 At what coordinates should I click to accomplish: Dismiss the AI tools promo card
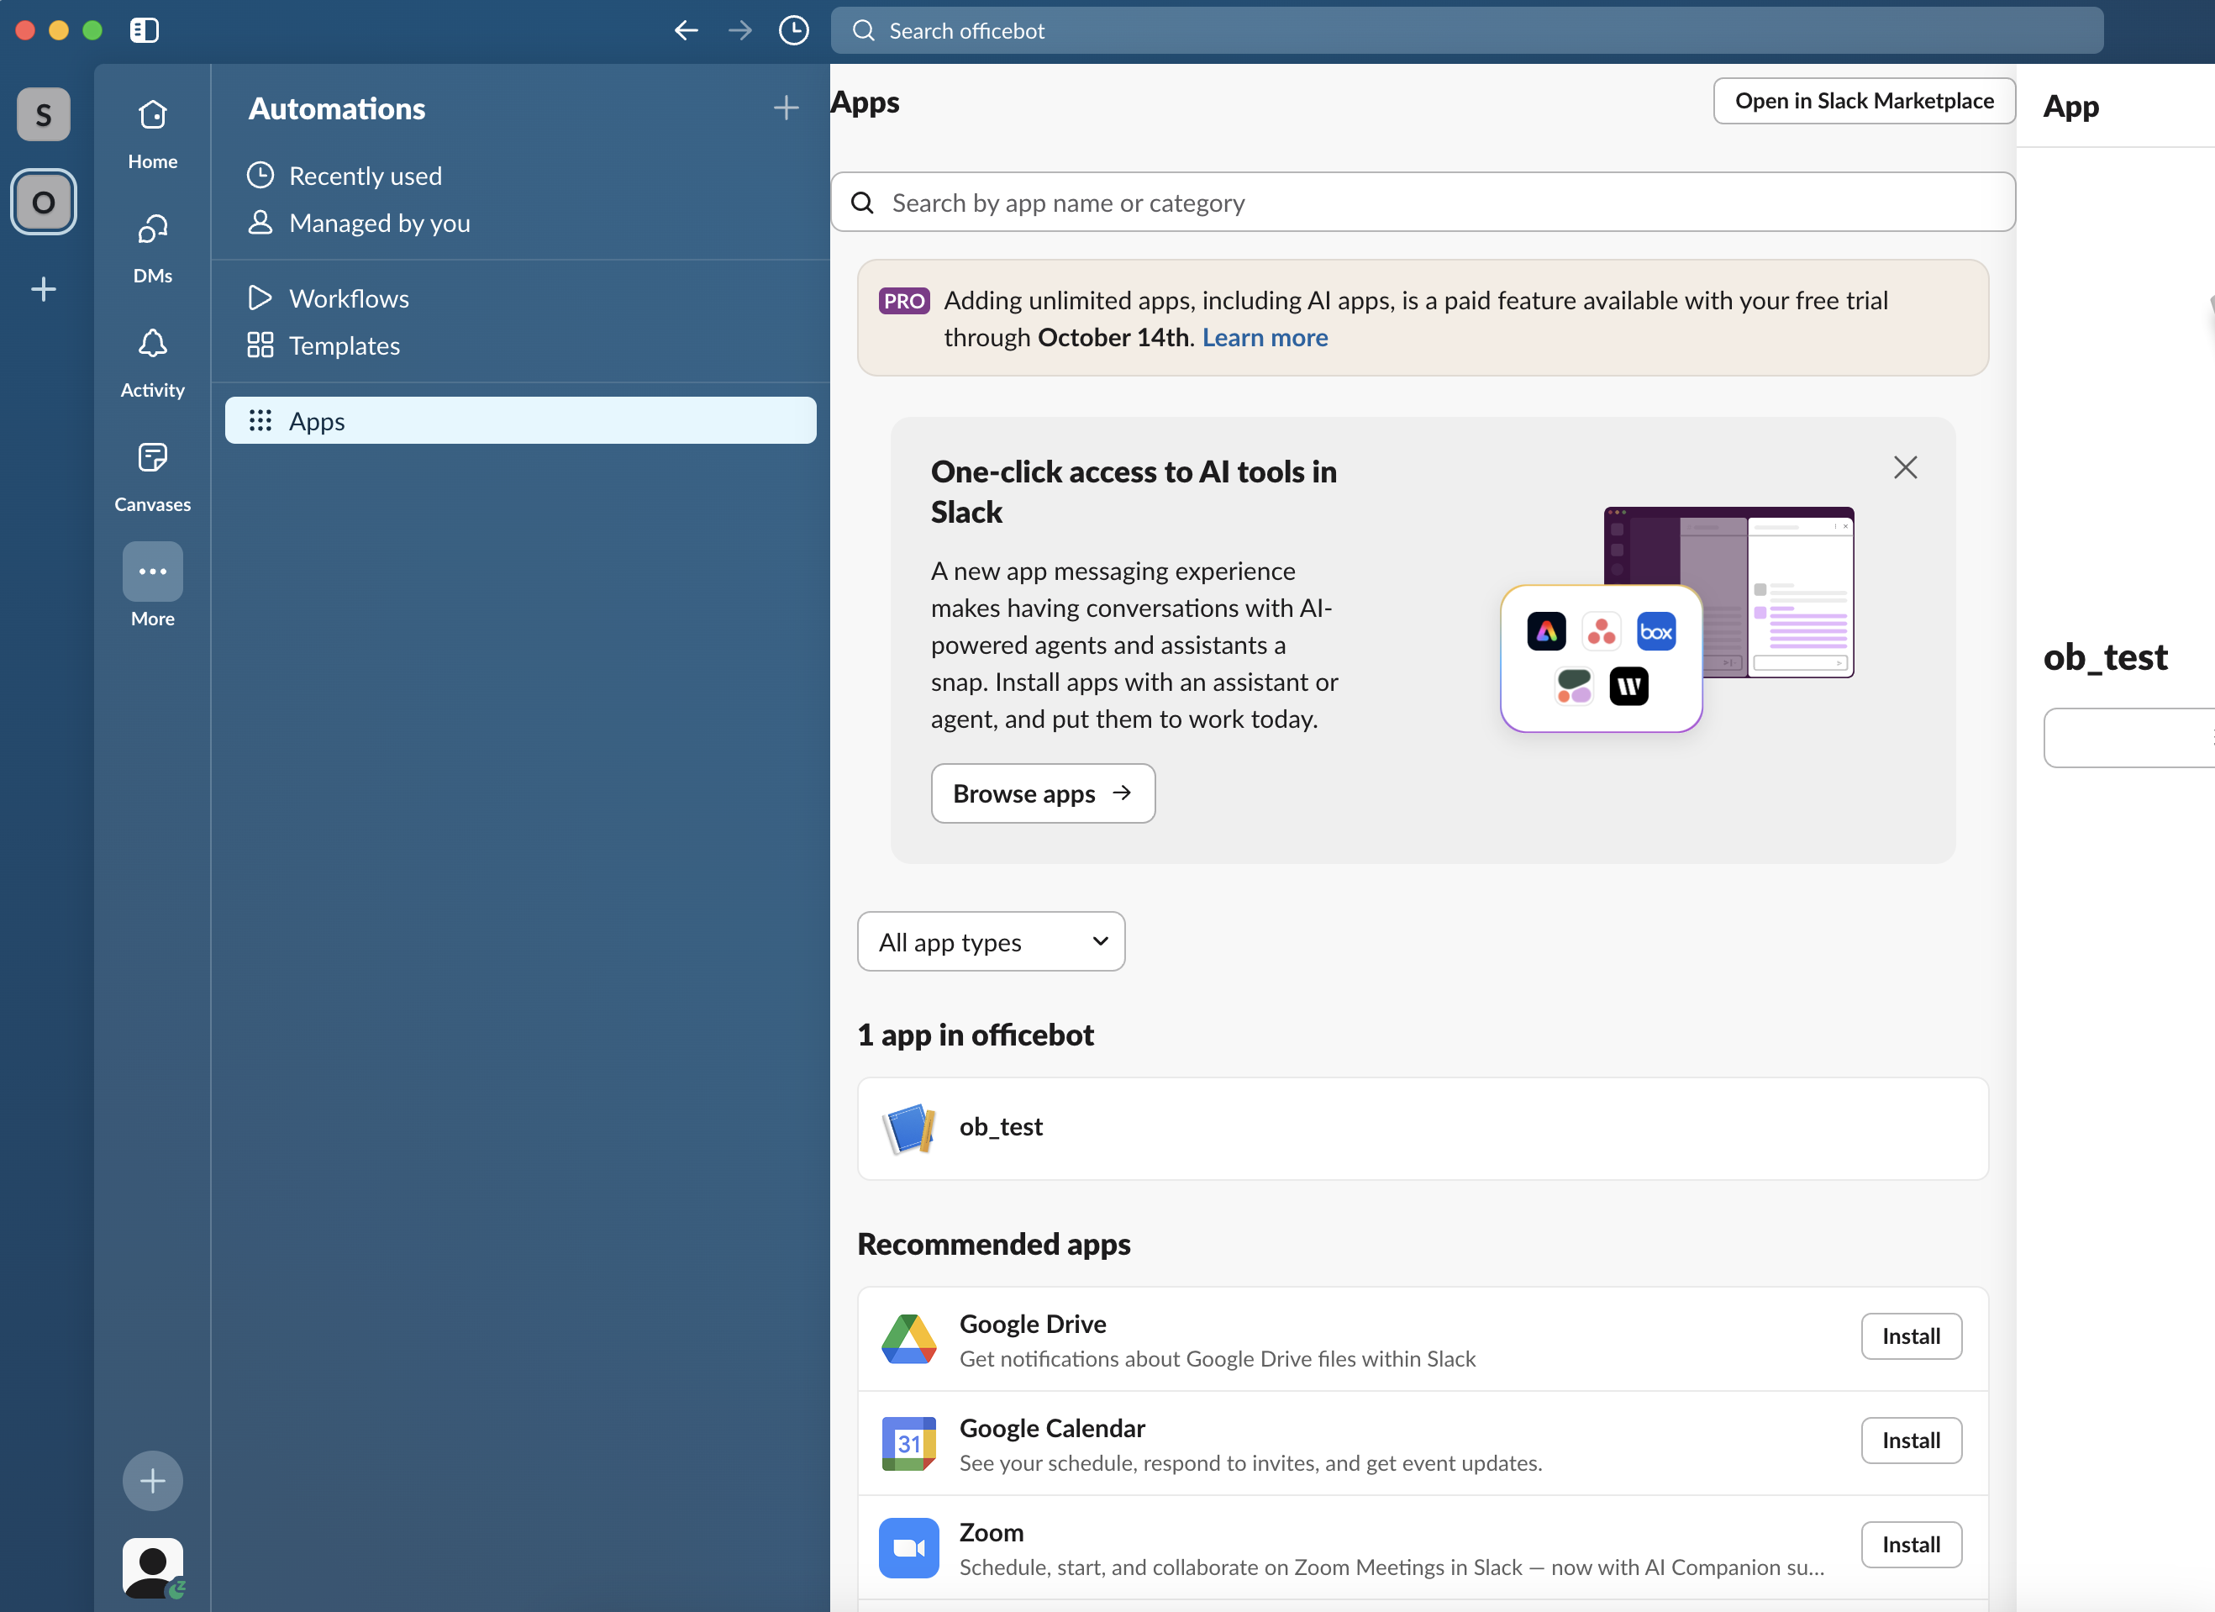[1904, 467]
